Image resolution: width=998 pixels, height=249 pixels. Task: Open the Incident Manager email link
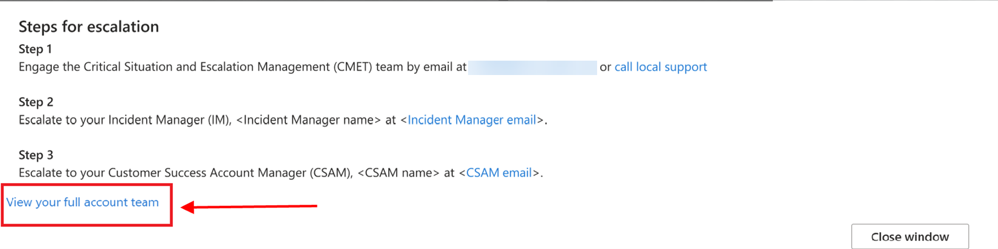471,120
